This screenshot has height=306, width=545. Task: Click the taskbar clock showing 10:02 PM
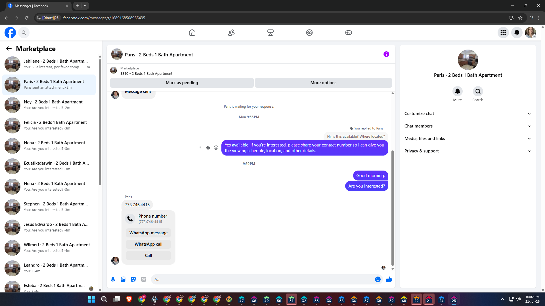pos(532,299)
